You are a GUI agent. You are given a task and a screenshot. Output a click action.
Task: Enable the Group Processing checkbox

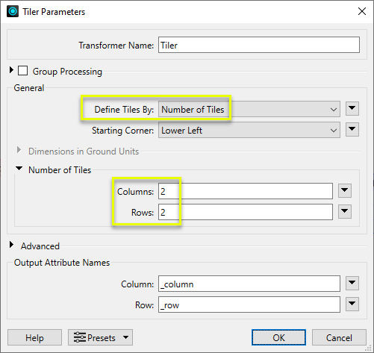[22, 71]
